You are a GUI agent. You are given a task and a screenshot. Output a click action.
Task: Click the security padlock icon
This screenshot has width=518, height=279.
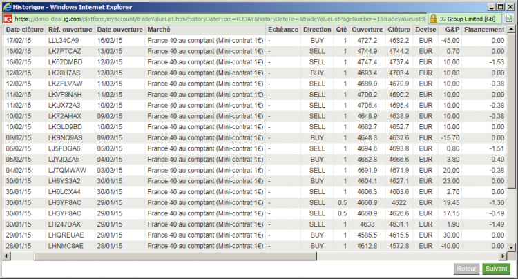click(x=433, y=19)
